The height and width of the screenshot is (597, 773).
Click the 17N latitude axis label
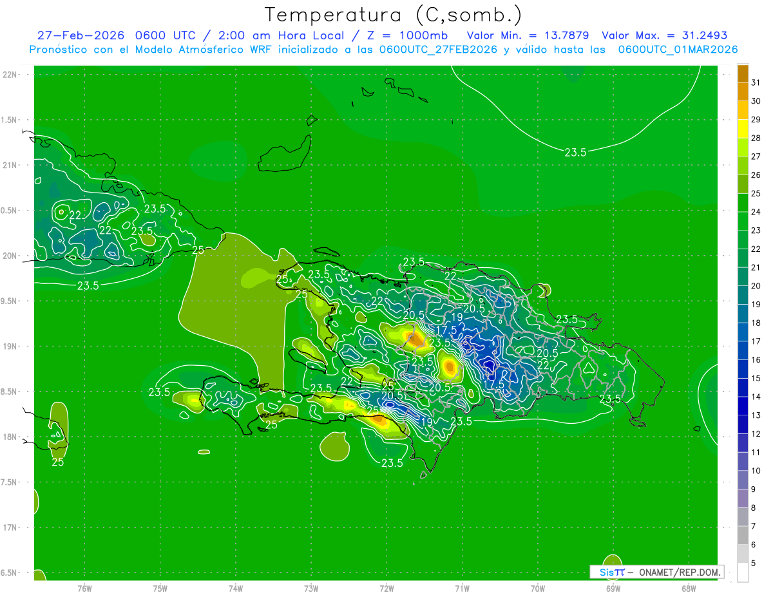click(x=11, y=527)
